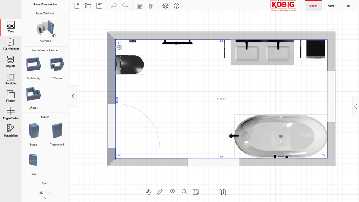359x202 pixels.
Task: Select the Bereiche areas icon
Action: coord(11,79)
